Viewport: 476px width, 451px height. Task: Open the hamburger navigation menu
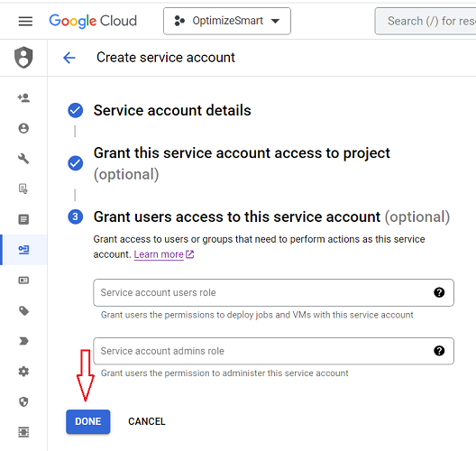click(x=25, y=22)
